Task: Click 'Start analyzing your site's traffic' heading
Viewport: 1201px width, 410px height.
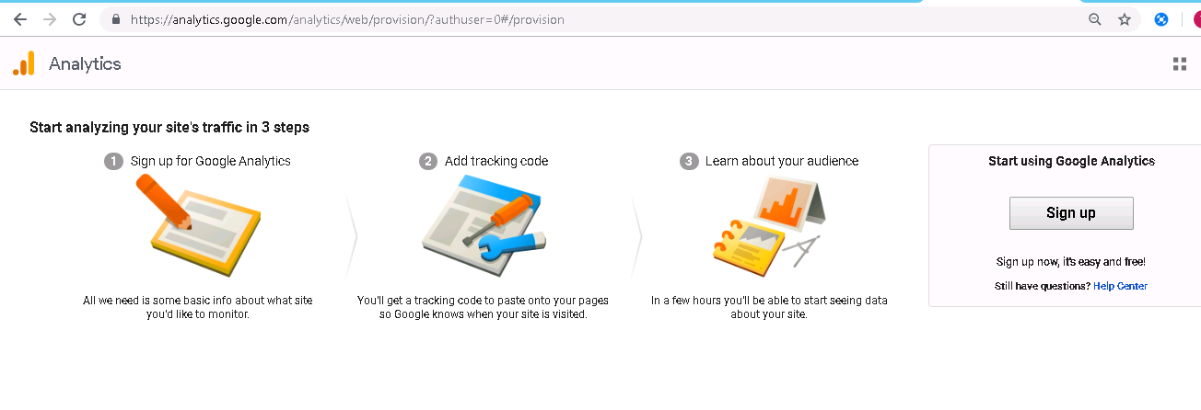Action: click(169, 127)
